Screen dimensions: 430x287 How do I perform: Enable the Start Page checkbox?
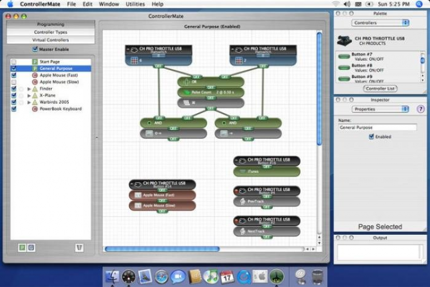click(14, 62)
